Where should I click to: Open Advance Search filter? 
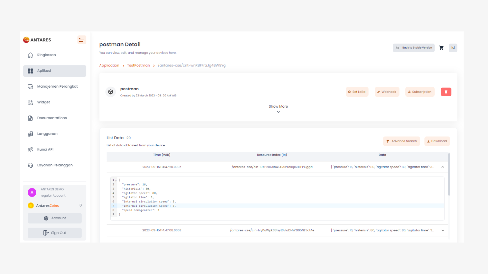click(x=401, y=141)
